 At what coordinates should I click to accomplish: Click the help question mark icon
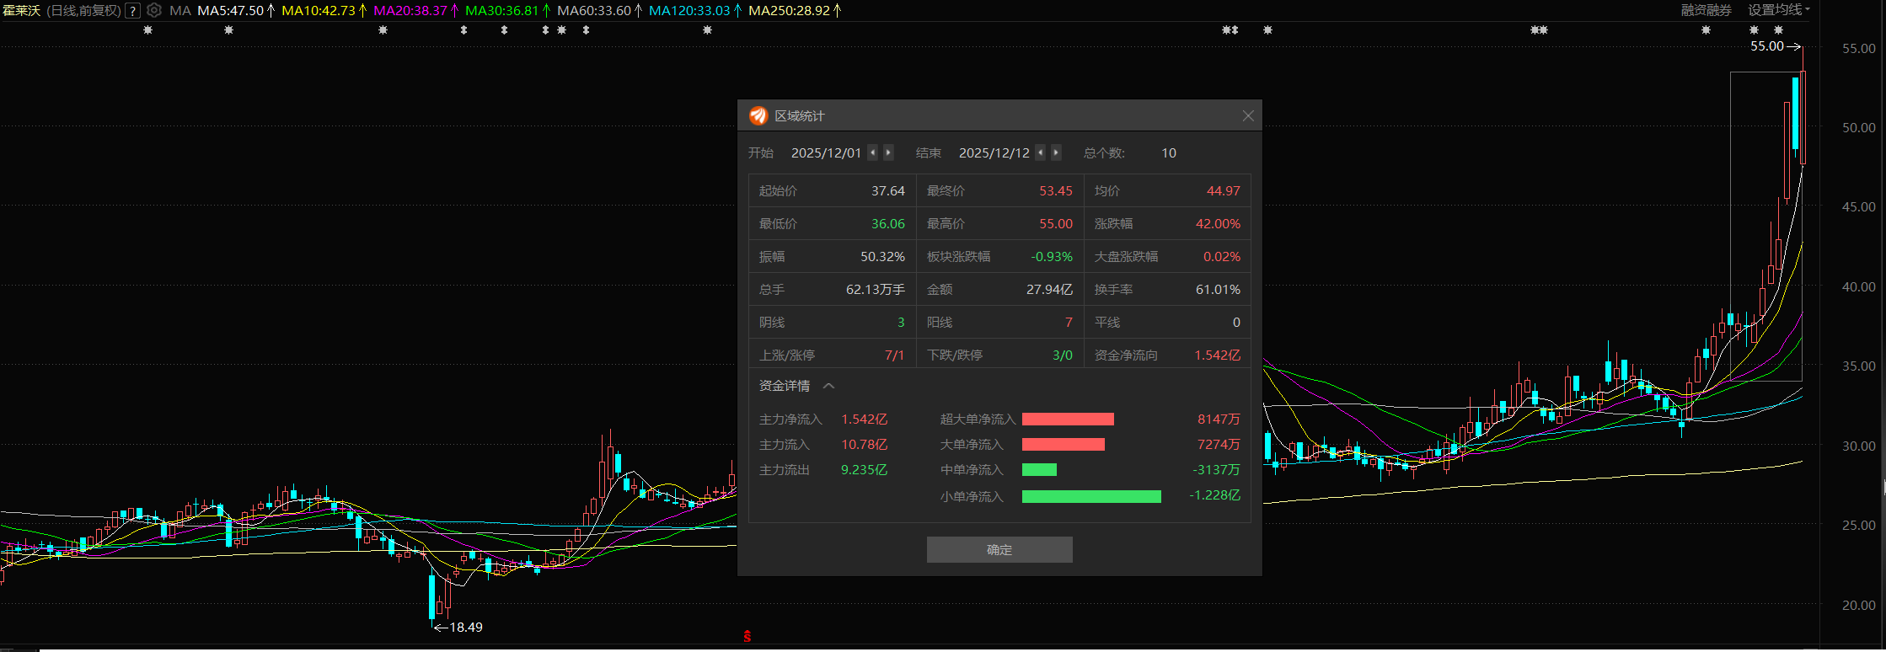click(x=132, y=11)
